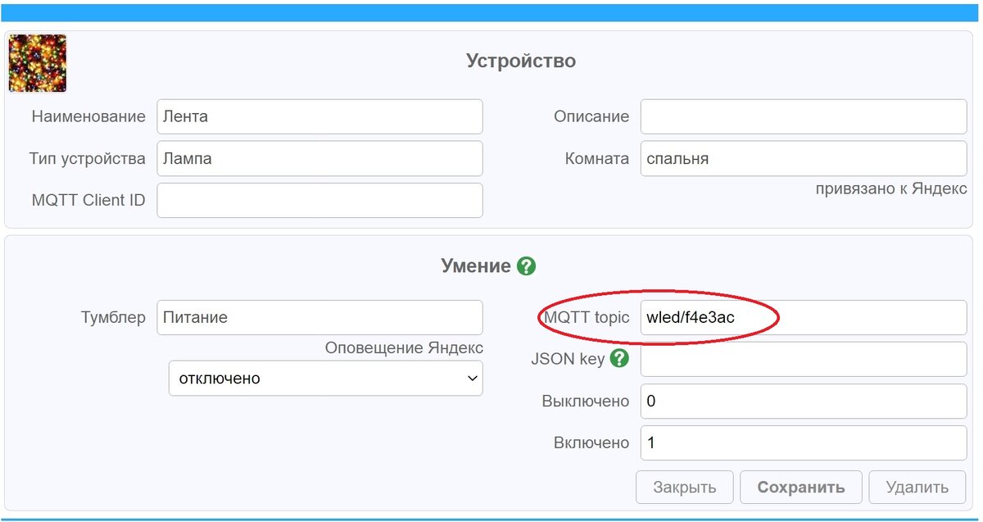This screenshot has width=983, height=522.
Task: Click the empty Описание field
Action: click(803, 116)
